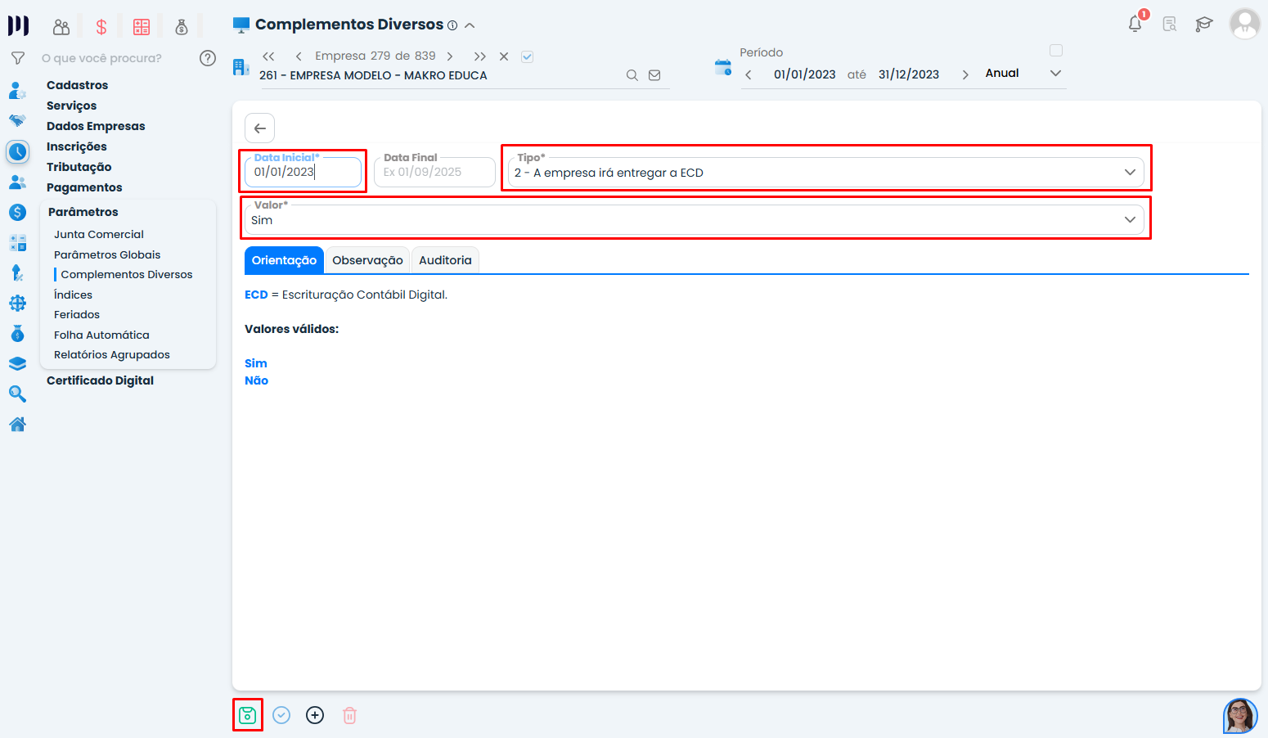Expand the Anual period dropdown

tap(1055, 74)
